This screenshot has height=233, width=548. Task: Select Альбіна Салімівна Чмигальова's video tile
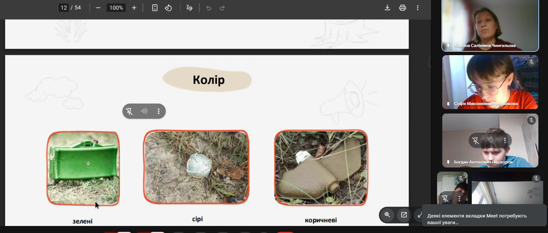pos(490,24)
